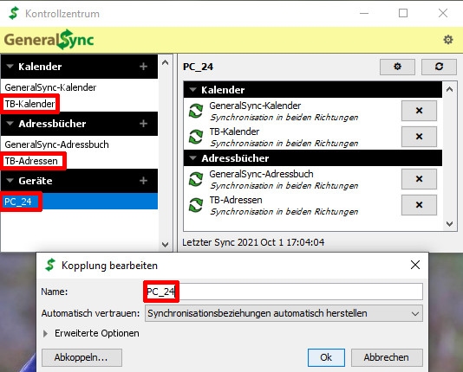Viewport: 463px width, 372px height.
Task: Click the GeneralSync logo in the header
Action: 49,40
